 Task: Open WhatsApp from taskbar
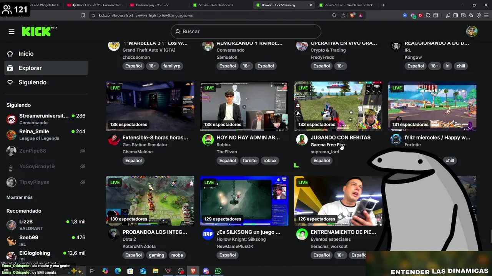218,271
